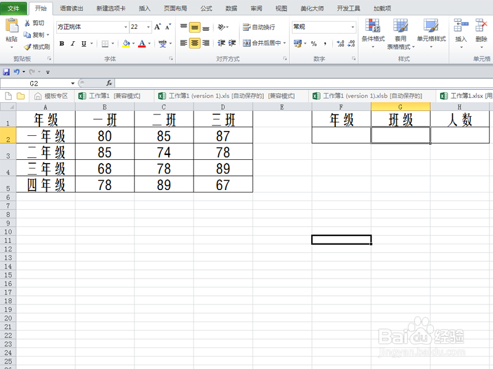Screen dimensions: 493x369
Task: Switch to the 公式 tab
Action: click(206, 9)
